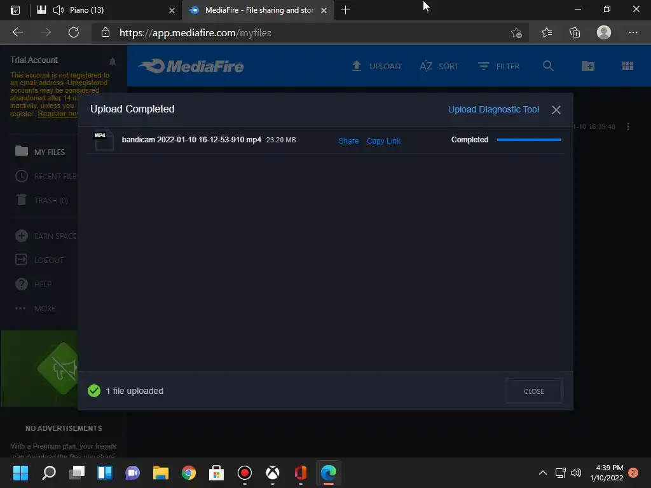The image size is (651, 488).
Task: Open Microsoft Store from taskbar
Action: (216, 473)
